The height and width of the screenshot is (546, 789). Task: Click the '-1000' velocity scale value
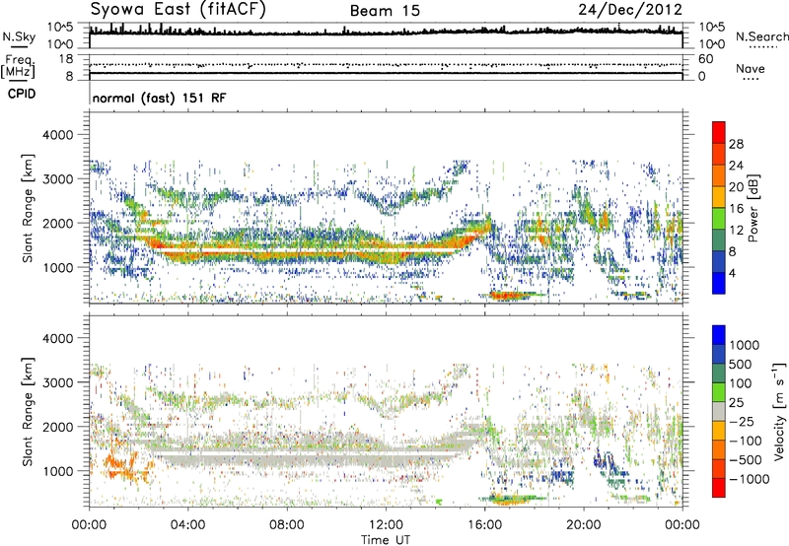749,479
